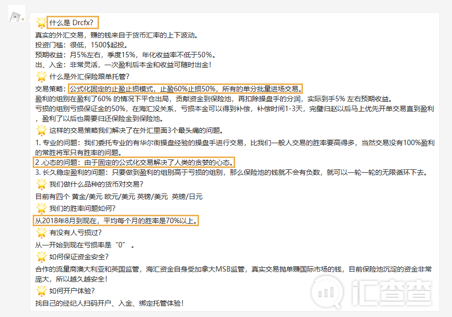Click line 从一开始到现在亏损率是"0"
452x317 pixels.
point(85,245)
